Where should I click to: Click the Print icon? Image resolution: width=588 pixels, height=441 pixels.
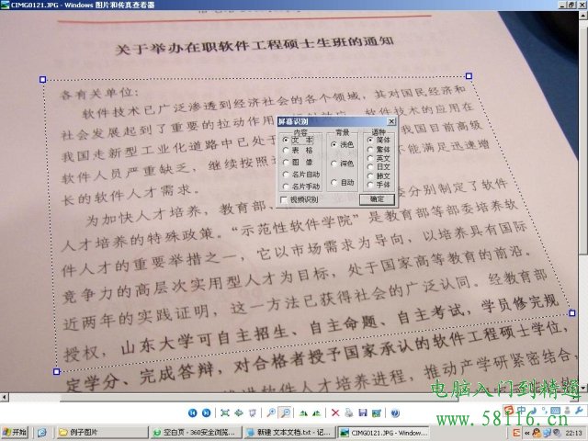350,413
